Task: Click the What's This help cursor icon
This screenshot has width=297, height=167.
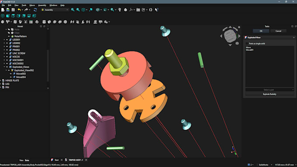Action: pyautogui.click(x=157, y=10)
